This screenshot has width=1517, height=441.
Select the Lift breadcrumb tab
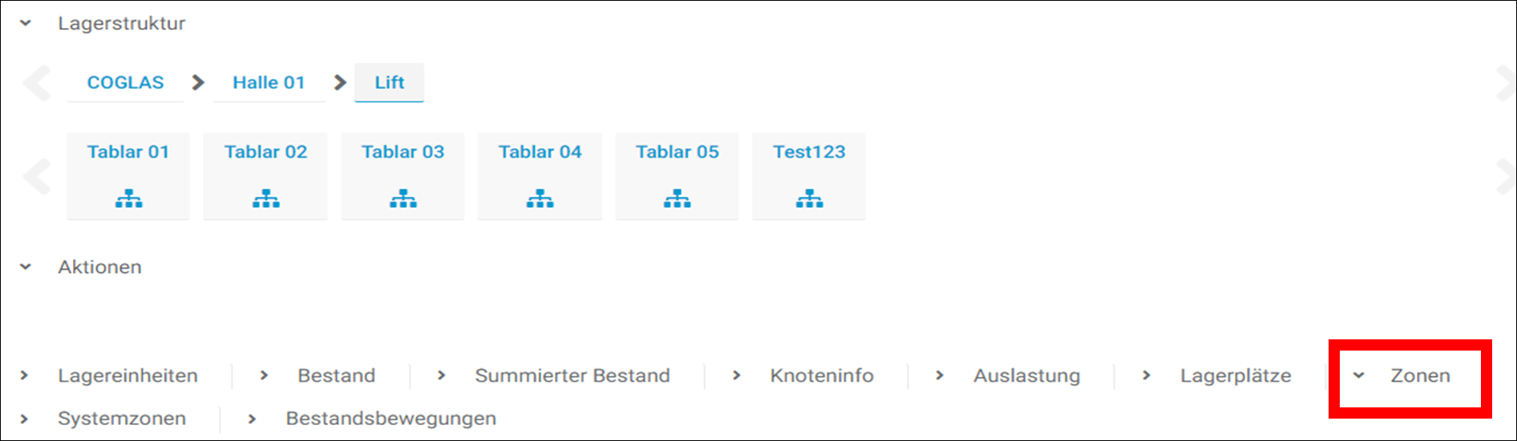[x=389, y=82]
